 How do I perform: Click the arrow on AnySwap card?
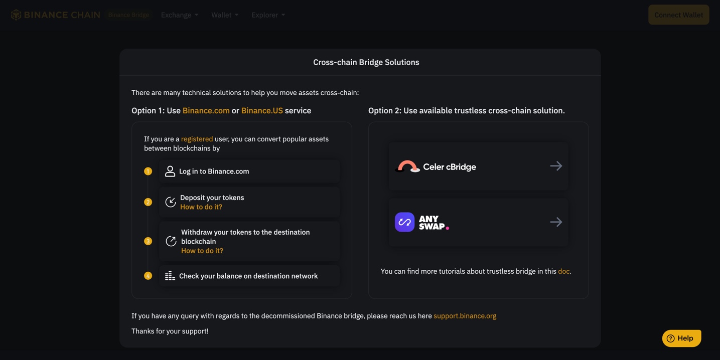click(556, 222)
